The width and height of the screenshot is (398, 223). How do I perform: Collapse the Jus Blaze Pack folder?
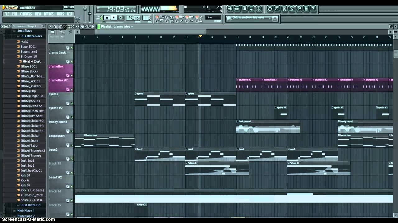click(x=18, y=36)
